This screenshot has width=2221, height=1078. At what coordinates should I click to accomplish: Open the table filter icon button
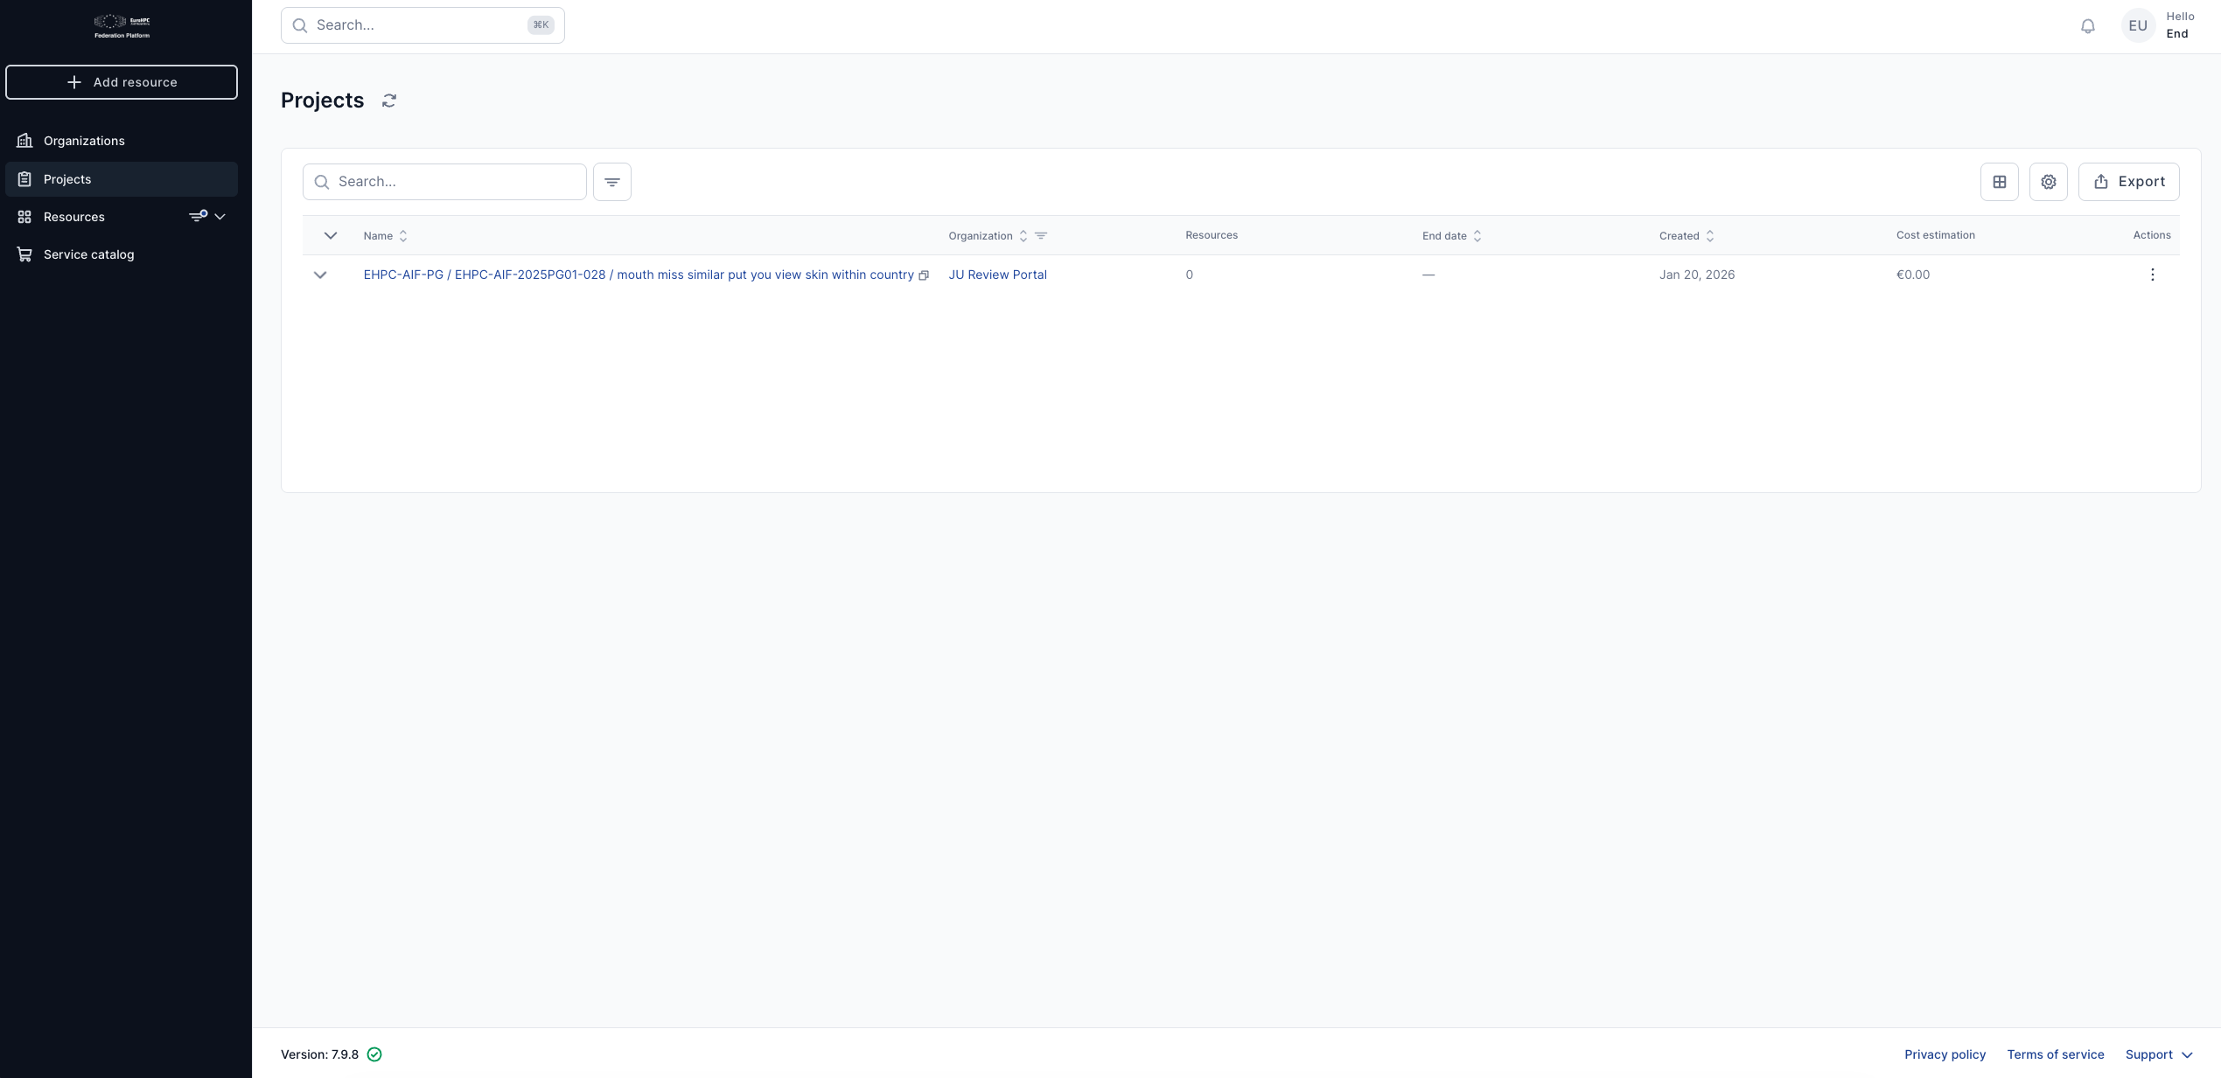point(611,182)
